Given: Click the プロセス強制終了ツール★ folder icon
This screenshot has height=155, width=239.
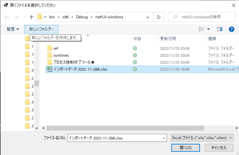Looking at the screenshot, I should point(49,62).
